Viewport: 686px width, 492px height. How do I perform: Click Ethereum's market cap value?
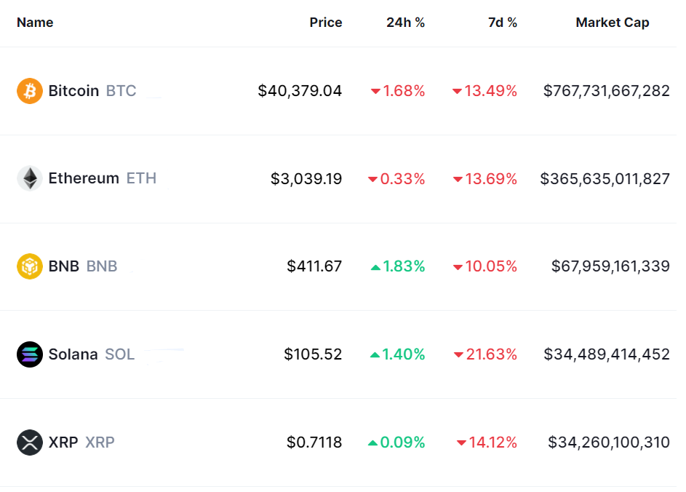(x=605, y=178)
